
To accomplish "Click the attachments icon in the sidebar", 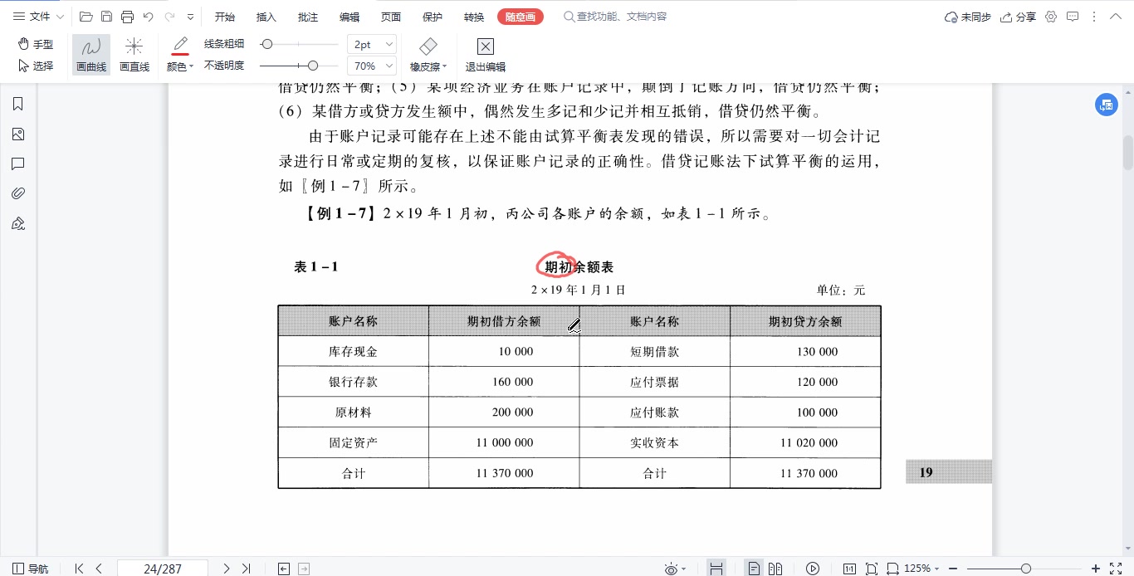I will point(18,193).
